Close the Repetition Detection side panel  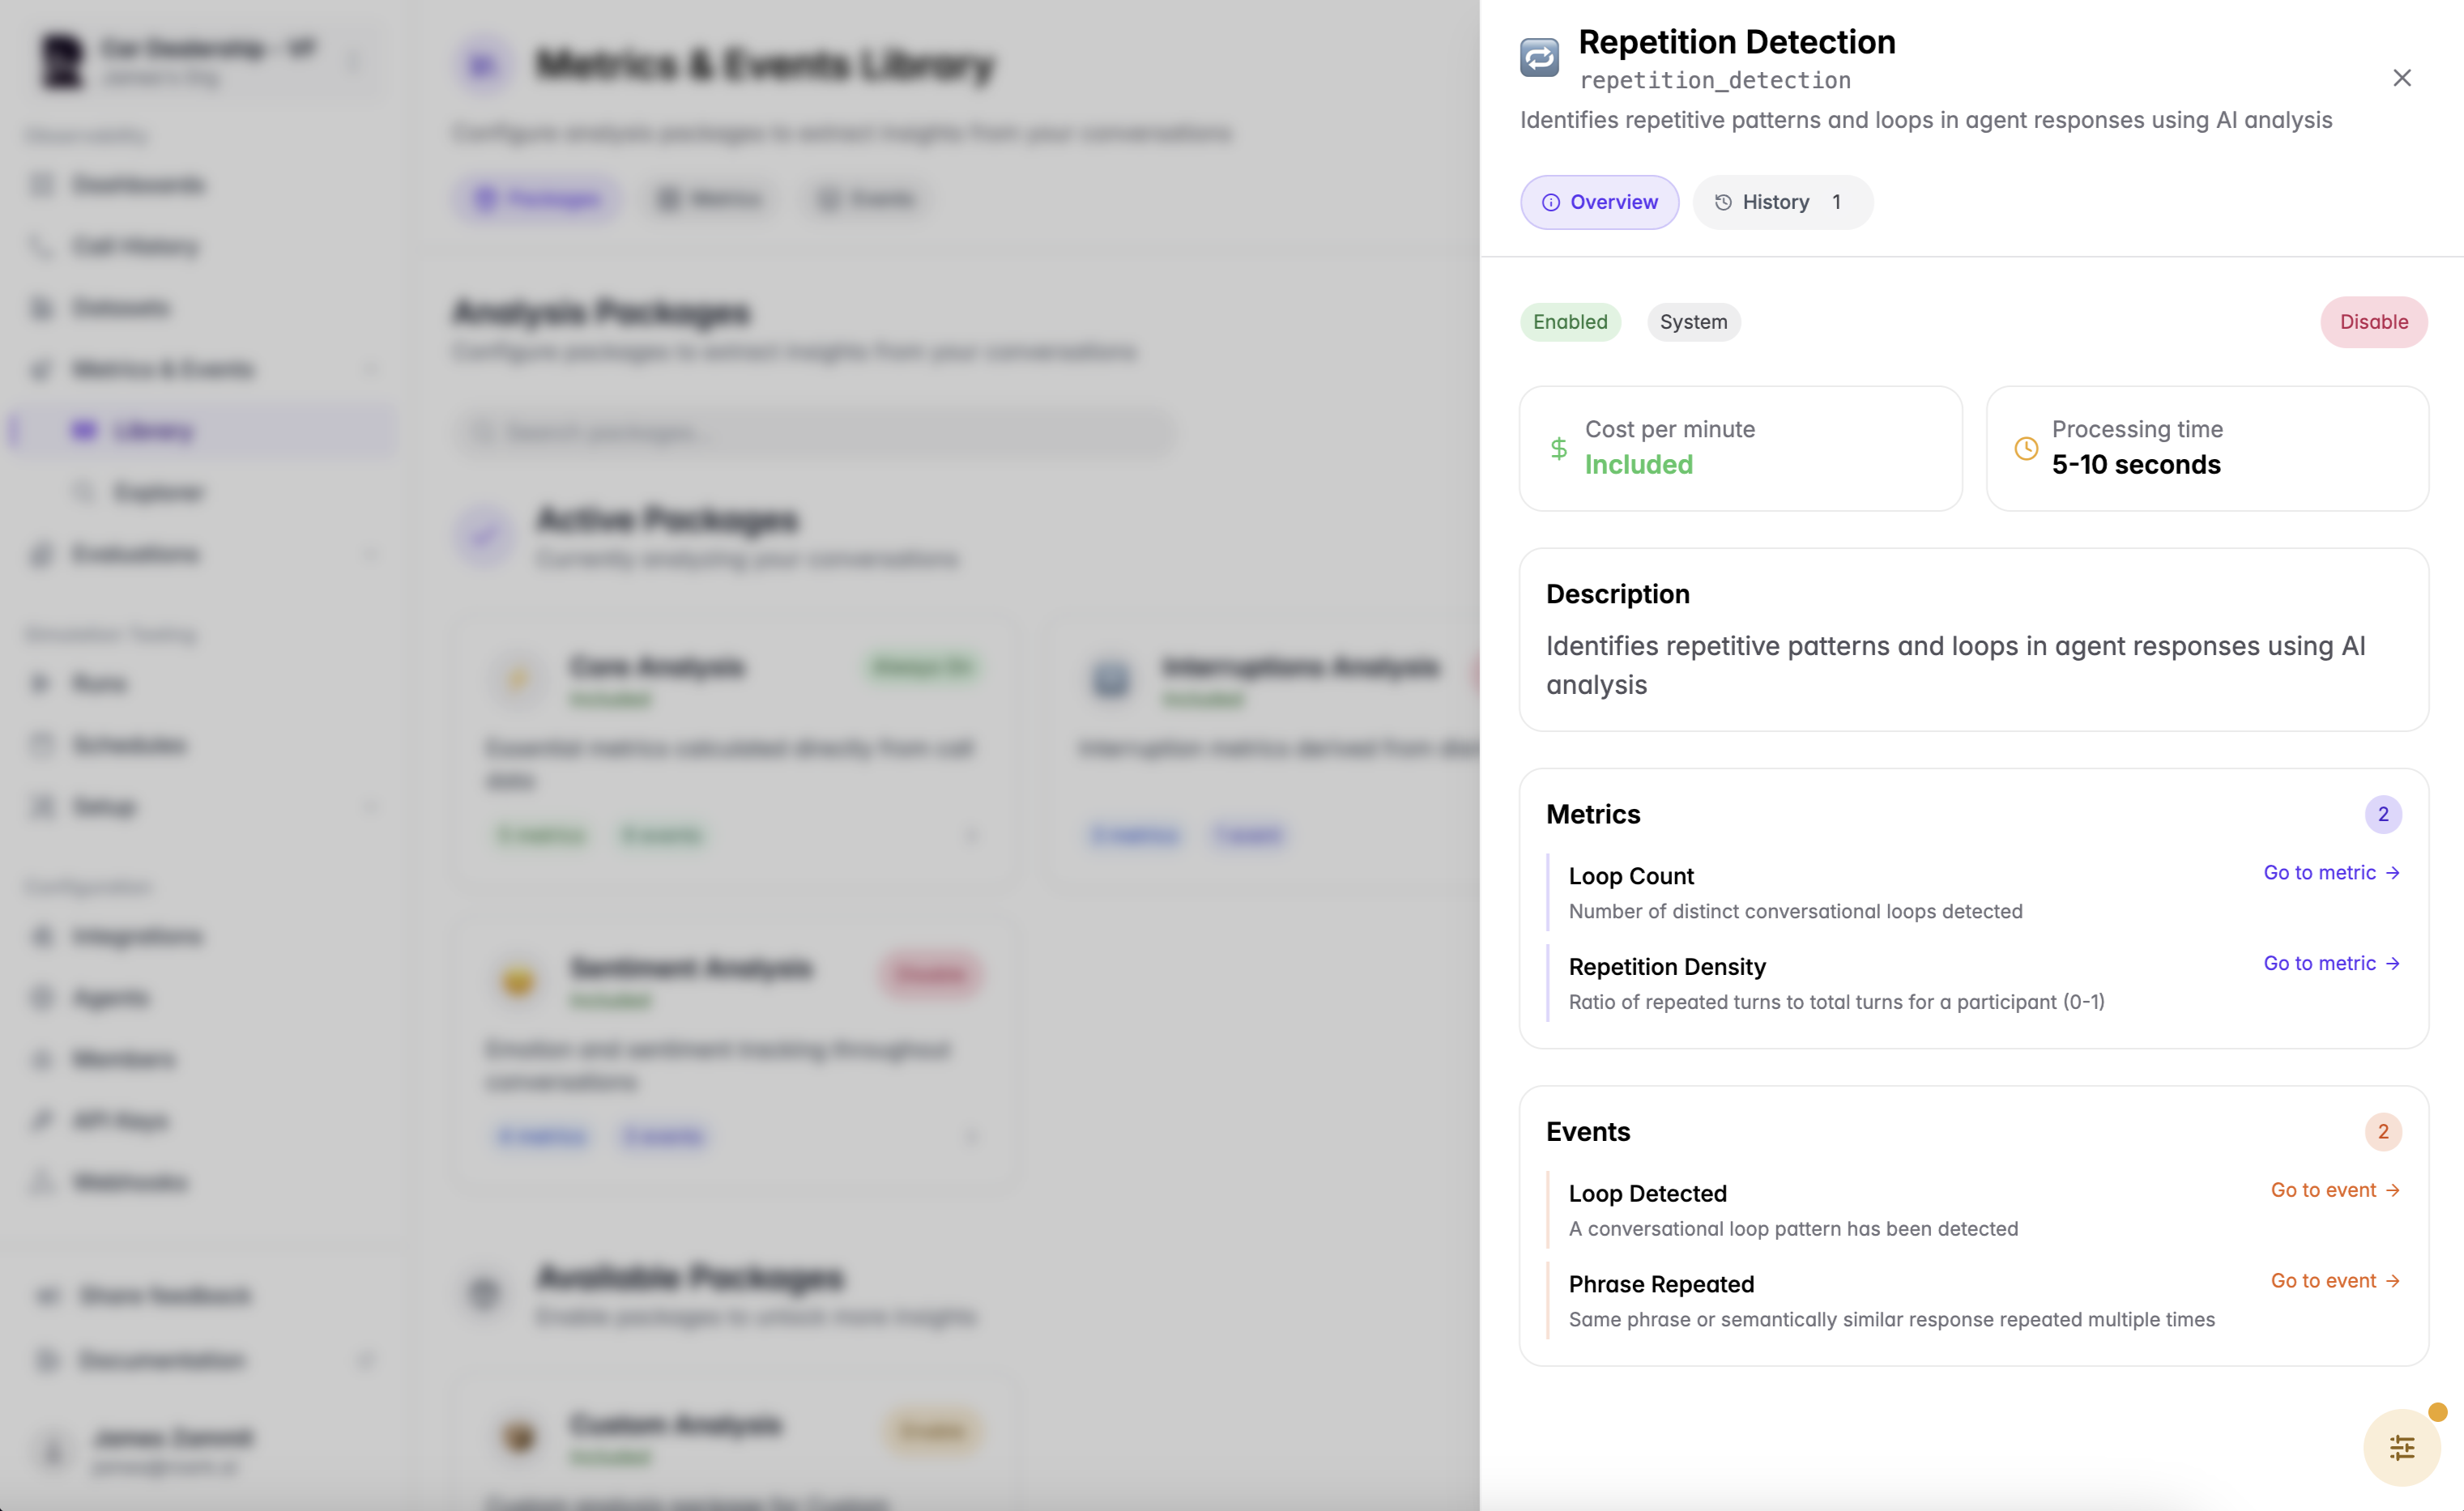[x=2401, y=78]
